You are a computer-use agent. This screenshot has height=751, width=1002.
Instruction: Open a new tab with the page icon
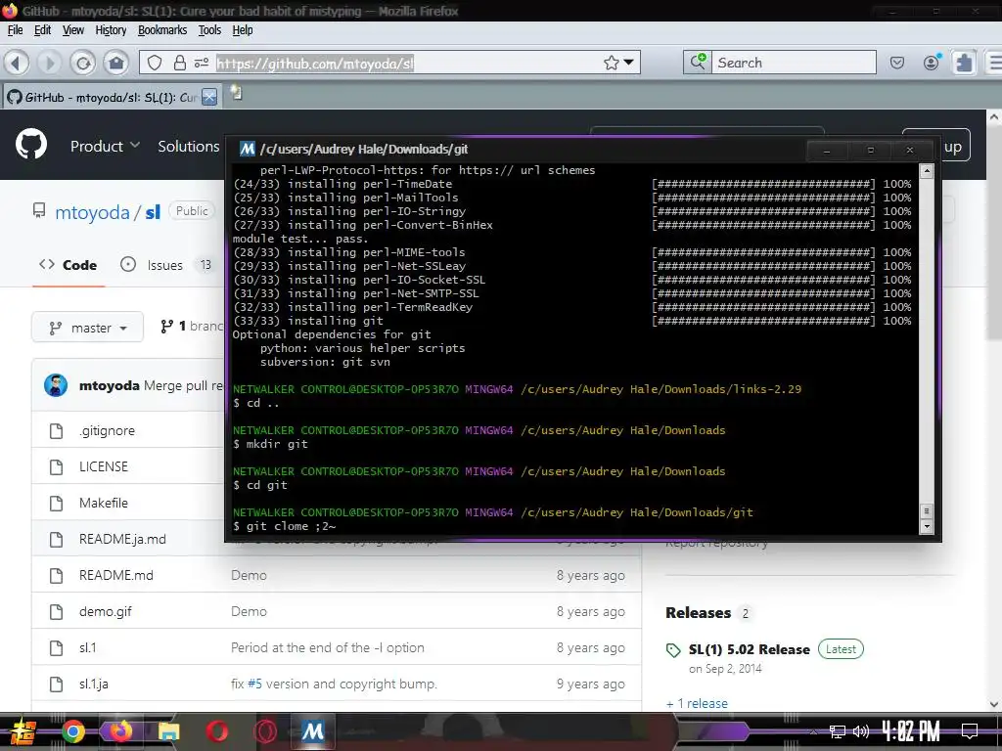(x=237, y=93)
